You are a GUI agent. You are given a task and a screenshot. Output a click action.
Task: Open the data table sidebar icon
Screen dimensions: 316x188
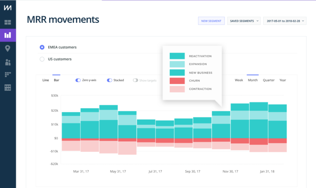click(8, 88)
